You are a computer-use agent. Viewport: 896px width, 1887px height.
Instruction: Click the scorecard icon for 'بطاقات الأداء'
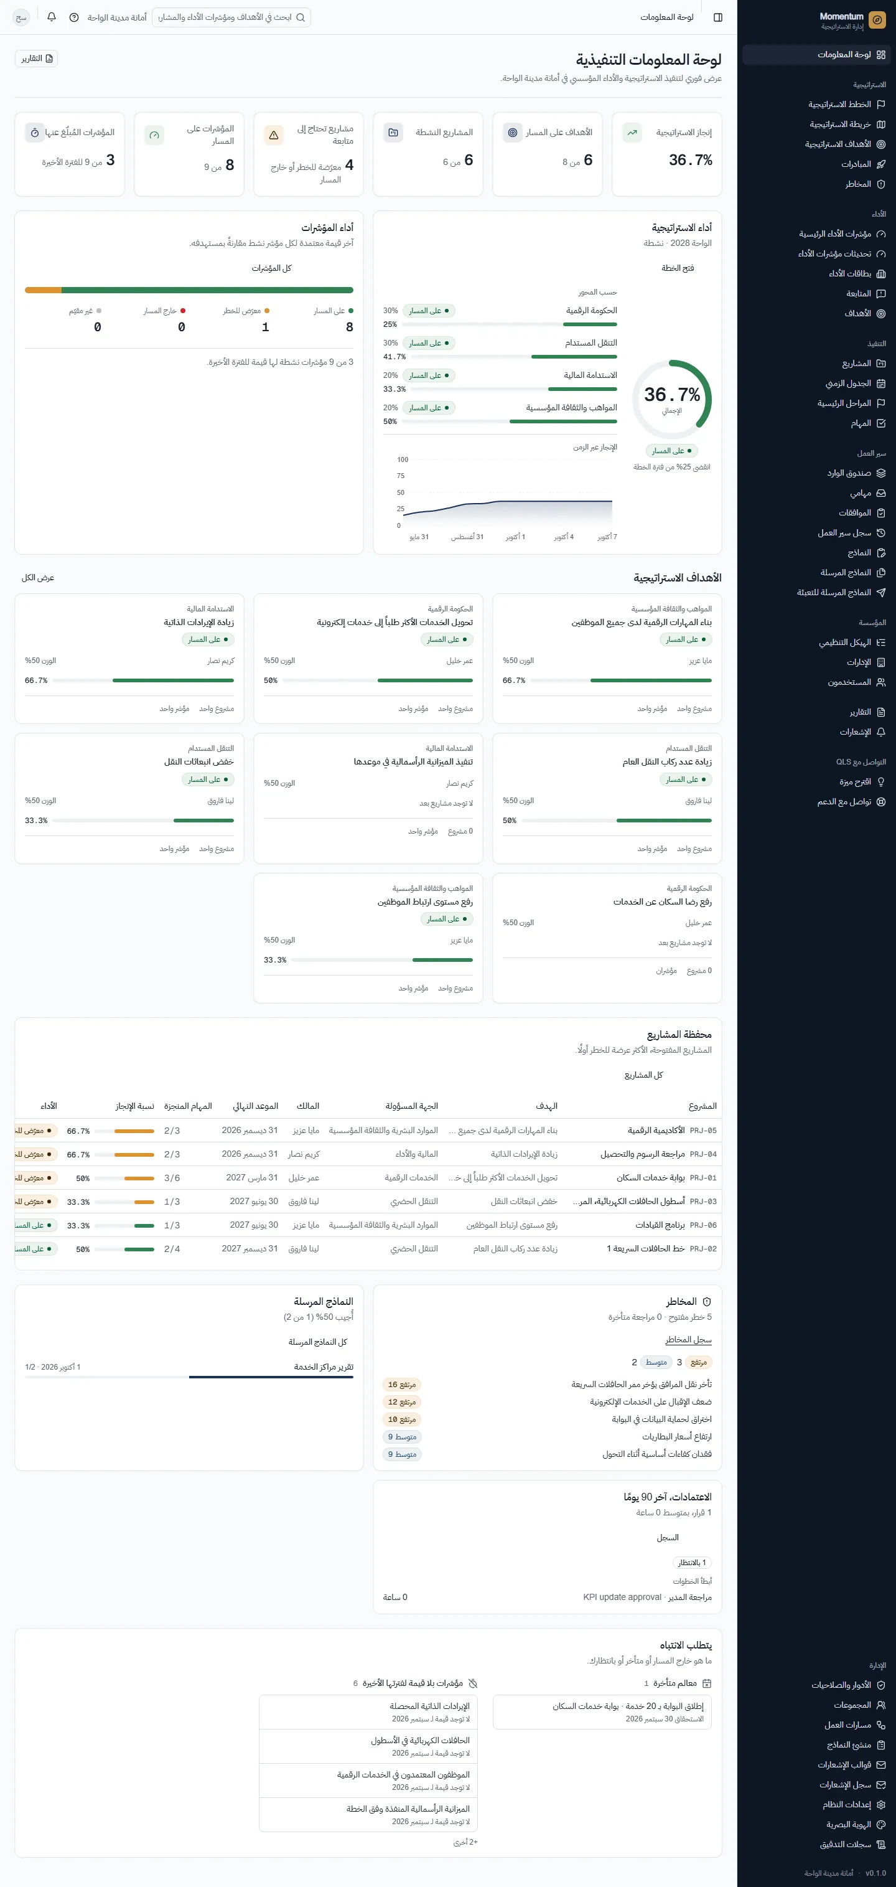[880, 273]
